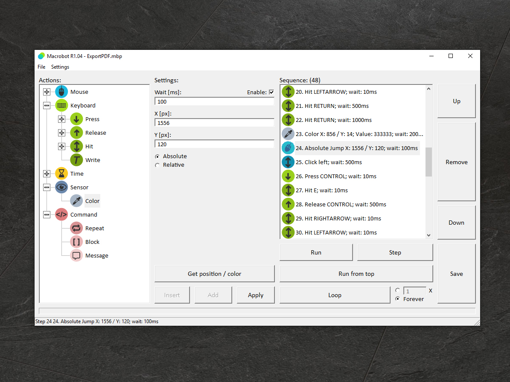This screenshot has height=382, width=510.
Task: Select the Write text action icon
Action: pos(76,160)
